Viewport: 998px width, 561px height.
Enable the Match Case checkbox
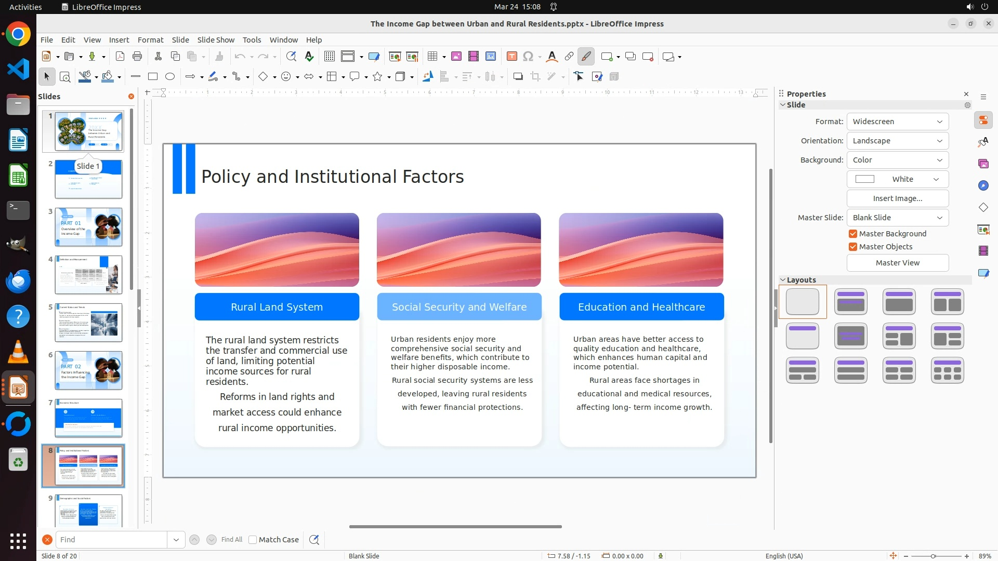253,540
